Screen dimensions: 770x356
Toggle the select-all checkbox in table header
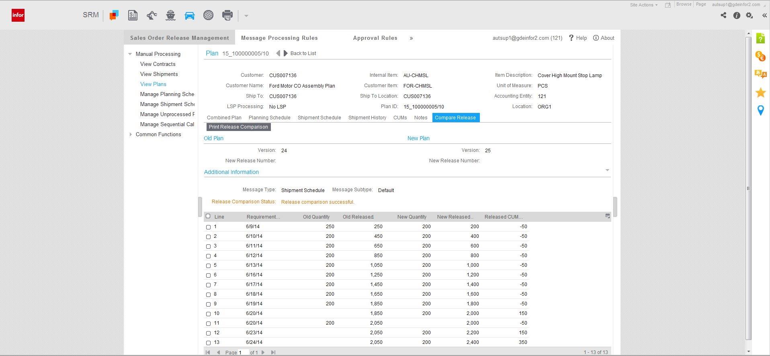tap(208, 216)
